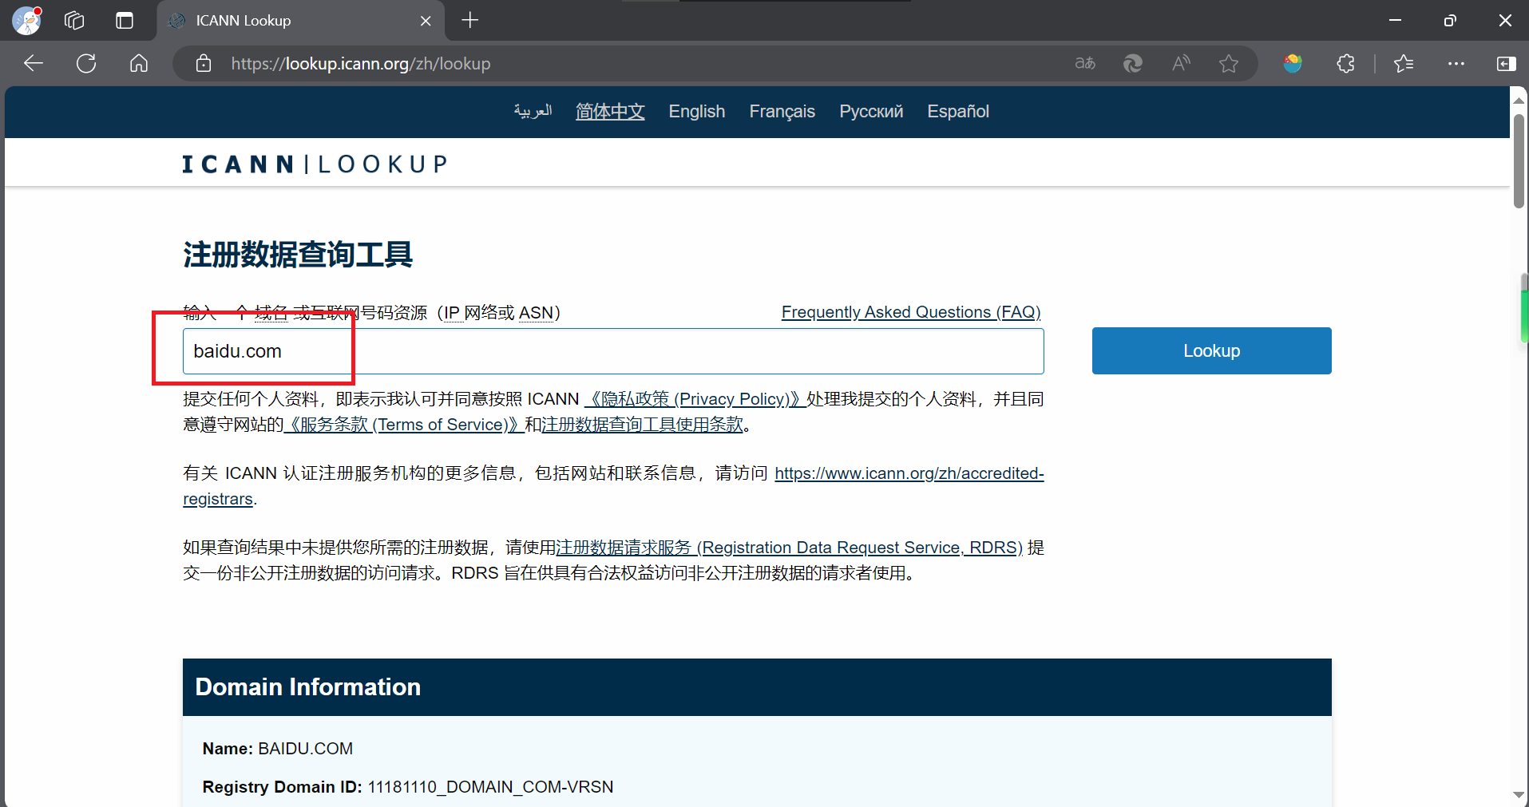
Task: Open the Terms of Service link
Action: click(404, 425)
